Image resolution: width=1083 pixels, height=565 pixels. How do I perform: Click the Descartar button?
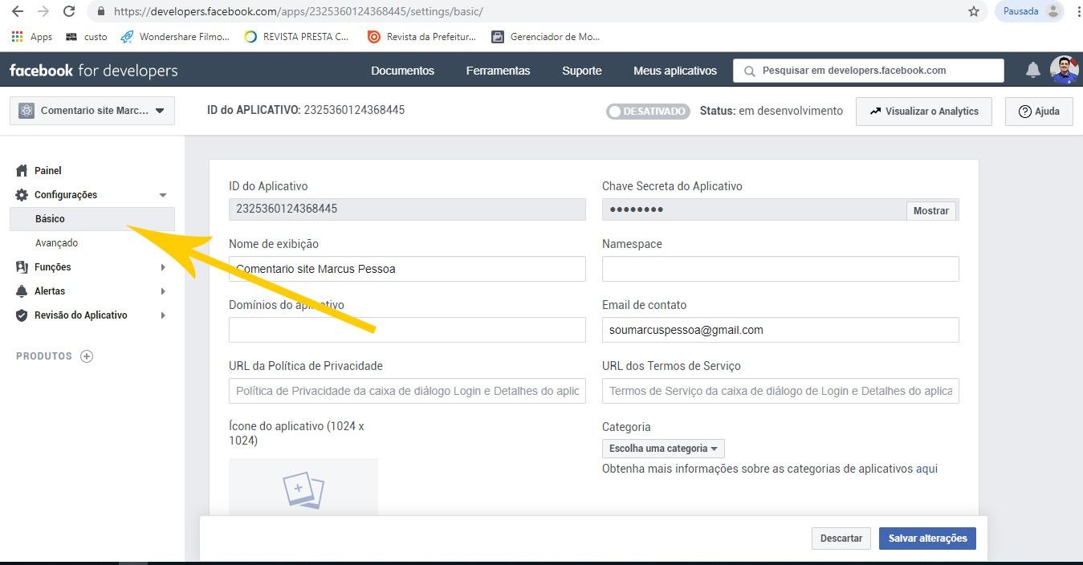coord(841,539)
